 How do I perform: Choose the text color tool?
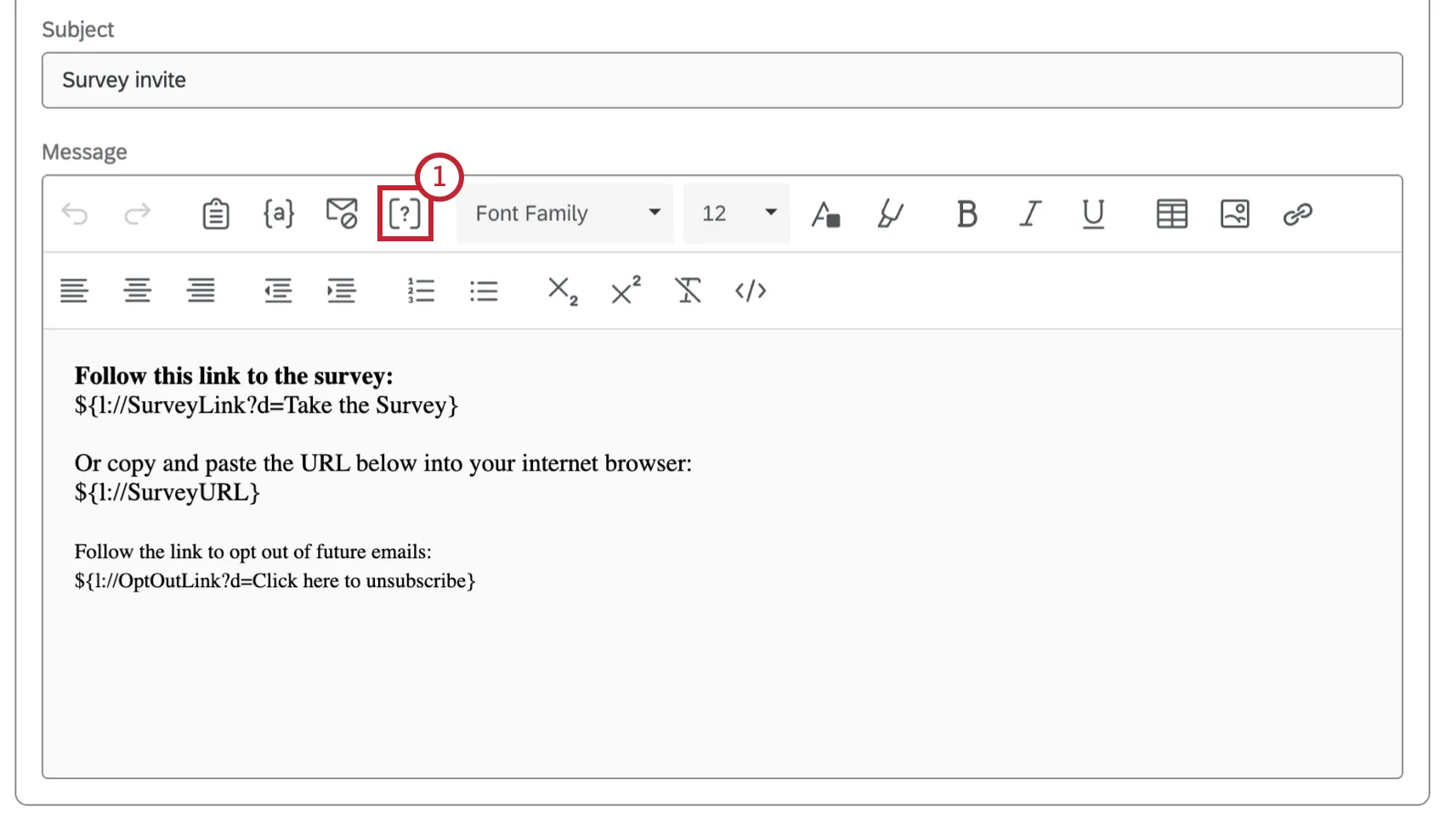pos(825,214)
